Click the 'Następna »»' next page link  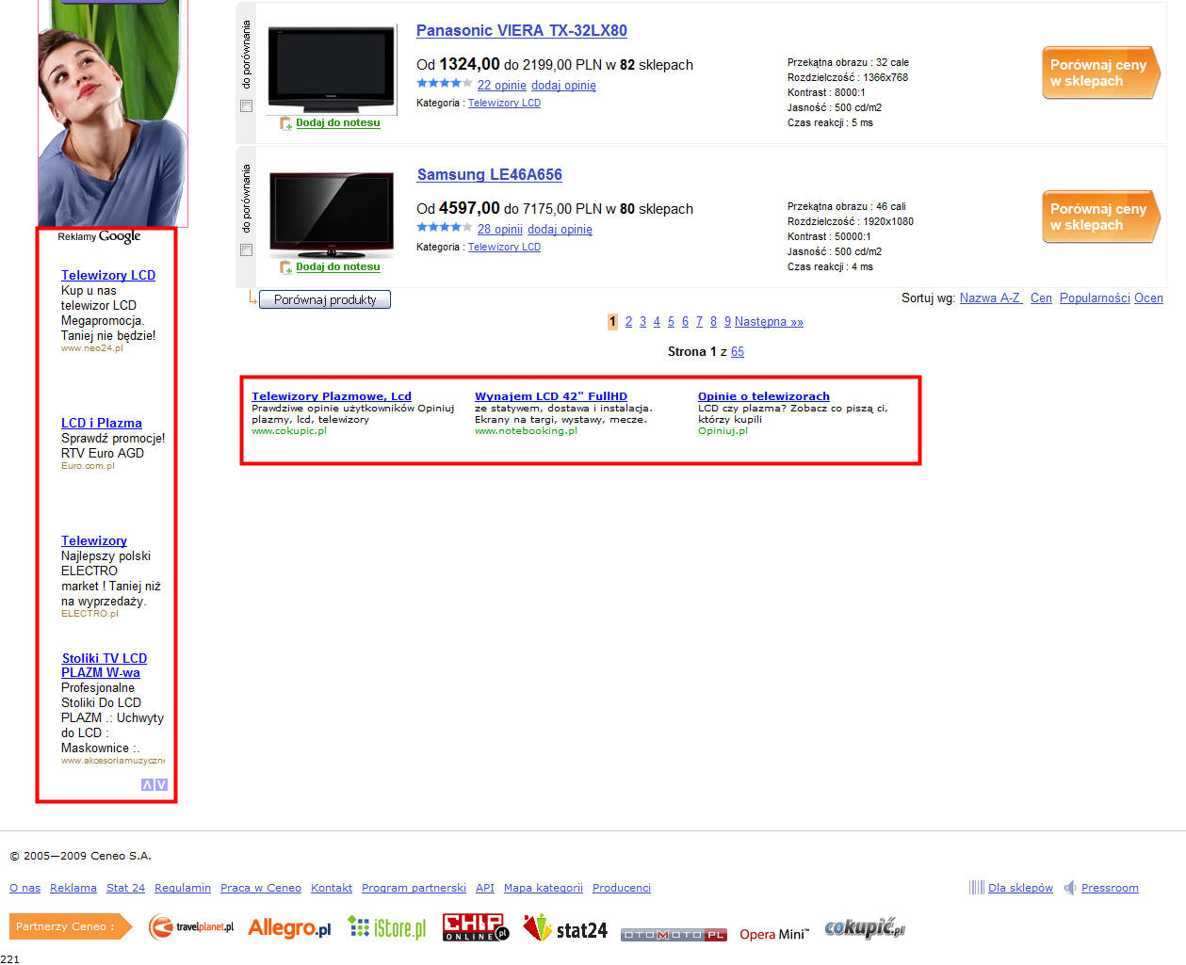click(x=769, y=322)
